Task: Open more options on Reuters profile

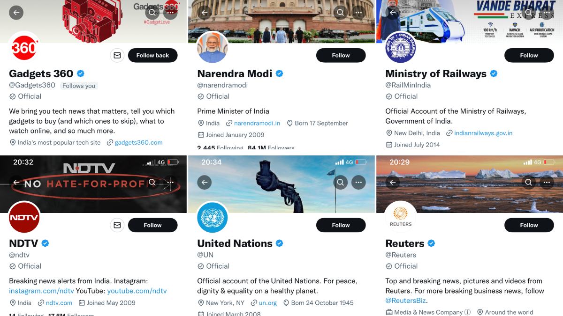Action: [x=546, y=182]
